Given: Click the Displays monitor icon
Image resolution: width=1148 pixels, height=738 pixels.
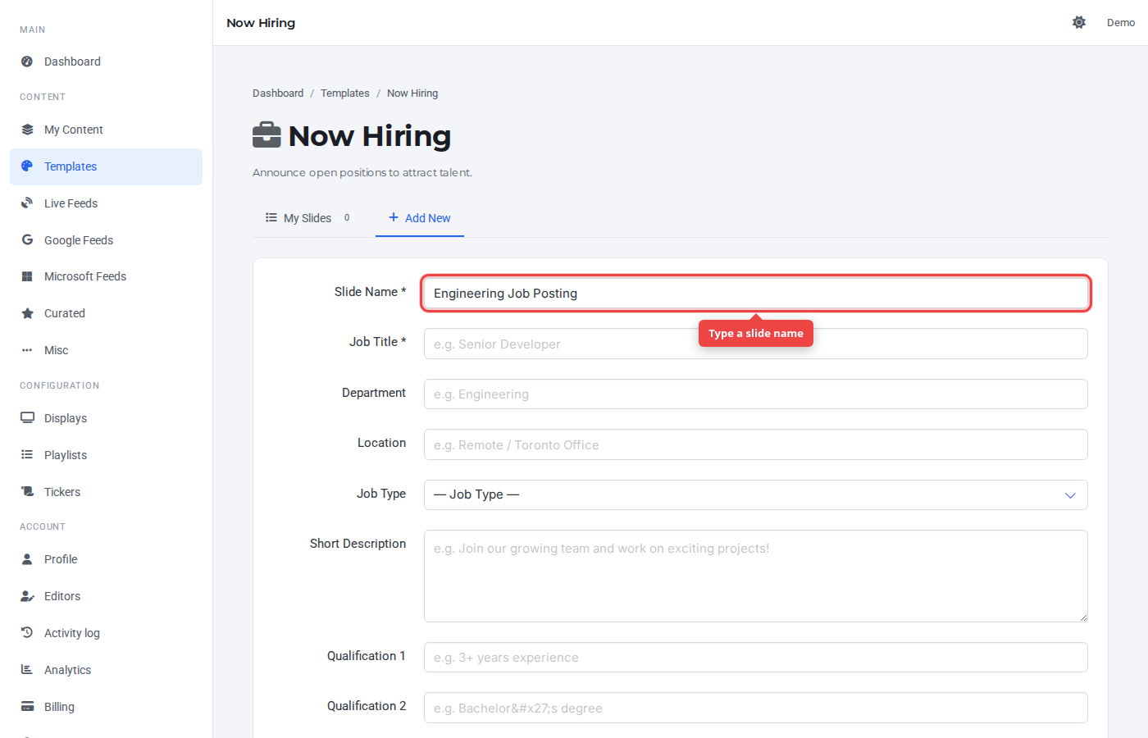Looking at the screenshot, I should (27, 418).
